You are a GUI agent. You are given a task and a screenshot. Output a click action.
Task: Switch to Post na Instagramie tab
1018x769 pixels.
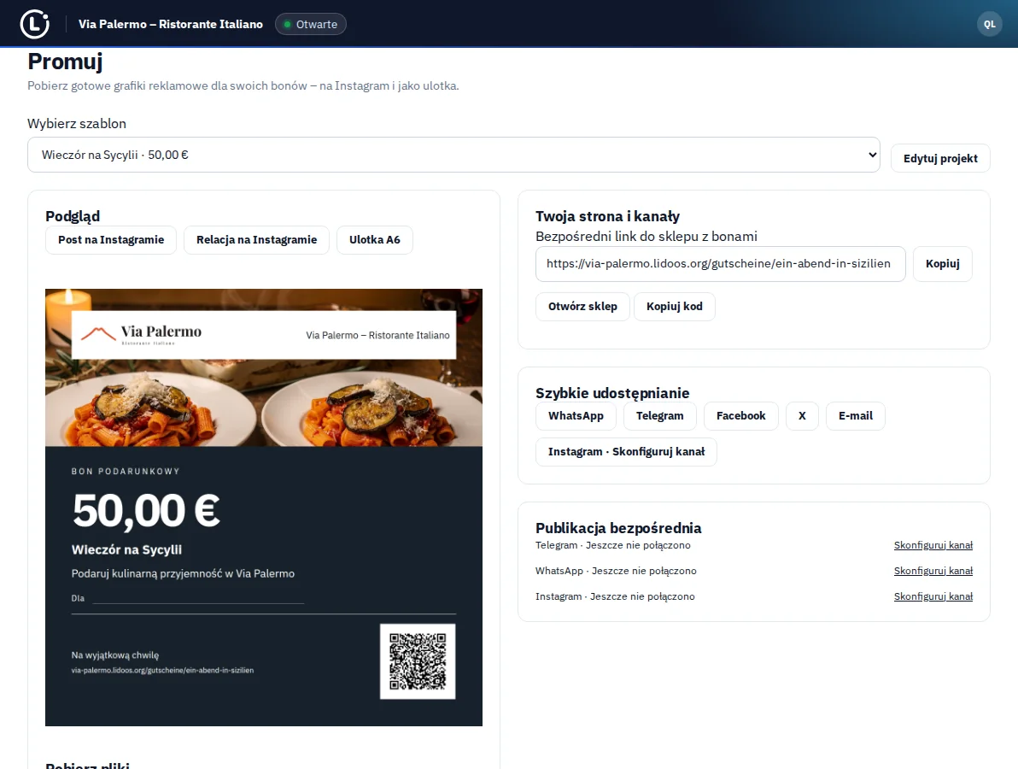(111, 239)
